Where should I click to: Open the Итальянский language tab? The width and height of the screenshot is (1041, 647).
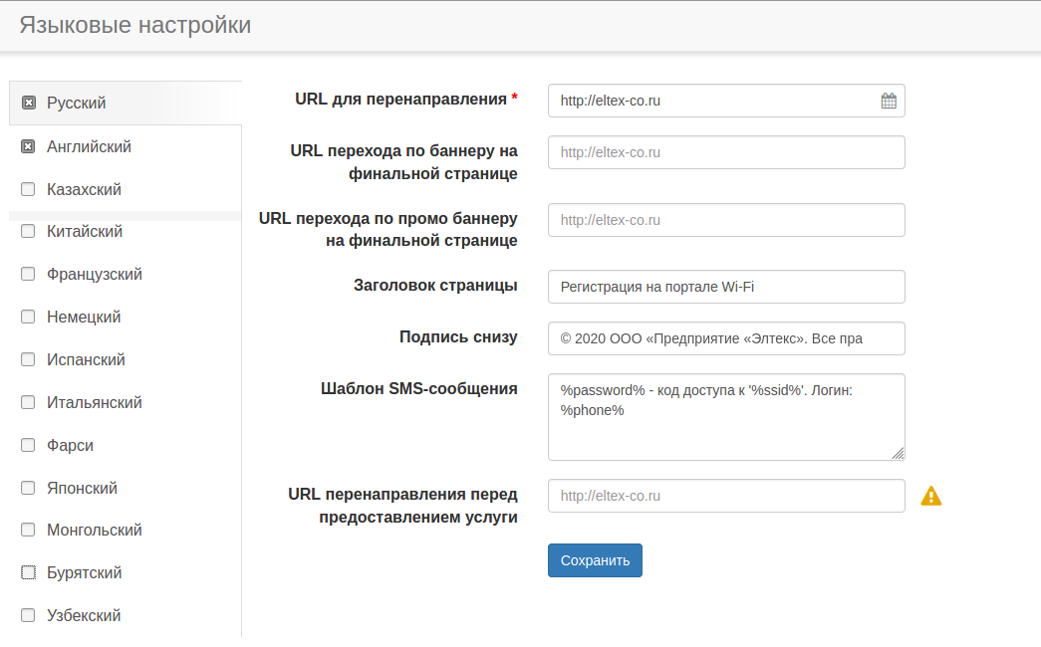tap(94, 403)
